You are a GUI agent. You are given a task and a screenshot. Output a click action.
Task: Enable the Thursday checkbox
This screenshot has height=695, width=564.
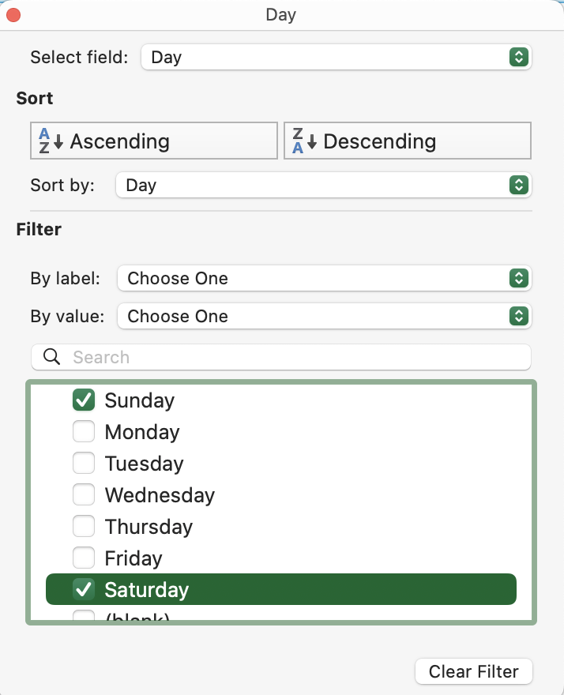(83, 526)
